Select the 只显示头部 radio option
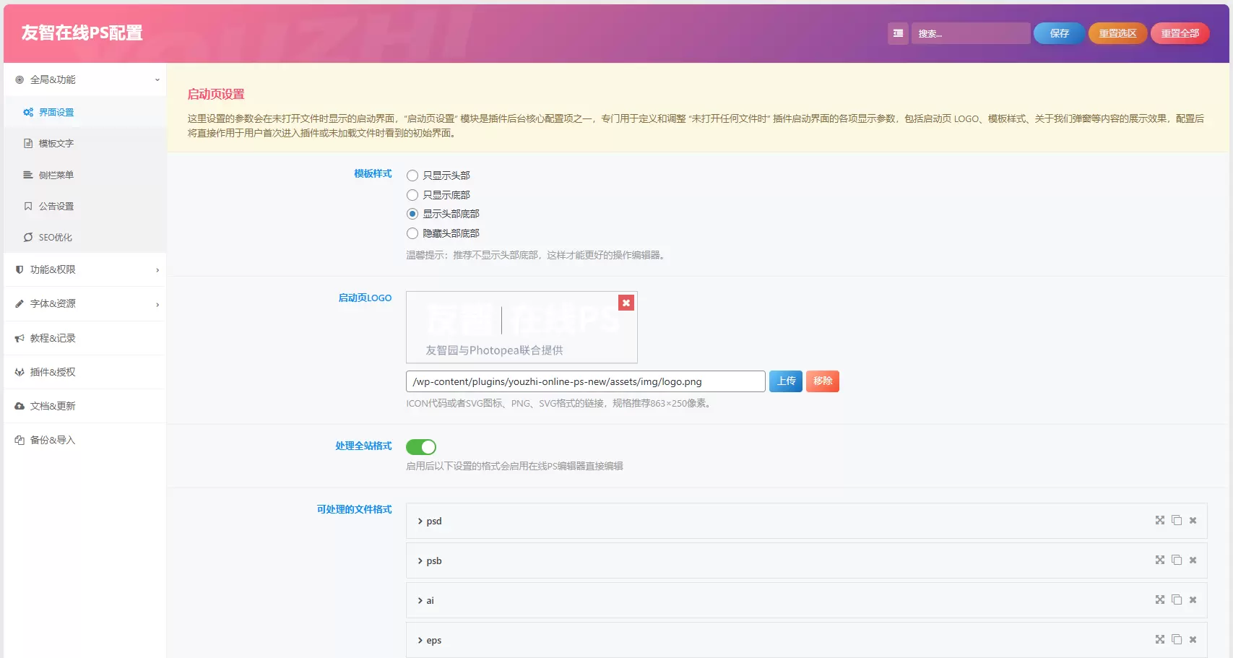Image resolution: width=1233 pixels, height=658 pixels. coord(412,176)
